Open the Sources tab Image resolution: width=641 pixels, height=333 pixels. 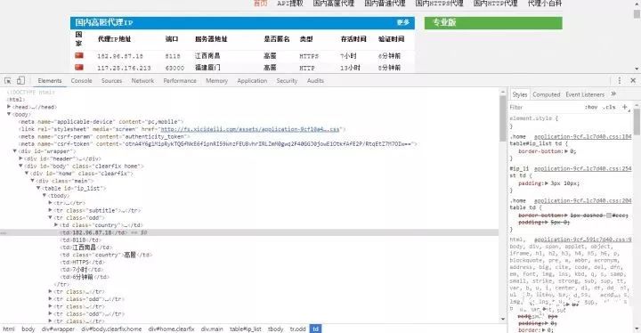[x=111, y=81]
